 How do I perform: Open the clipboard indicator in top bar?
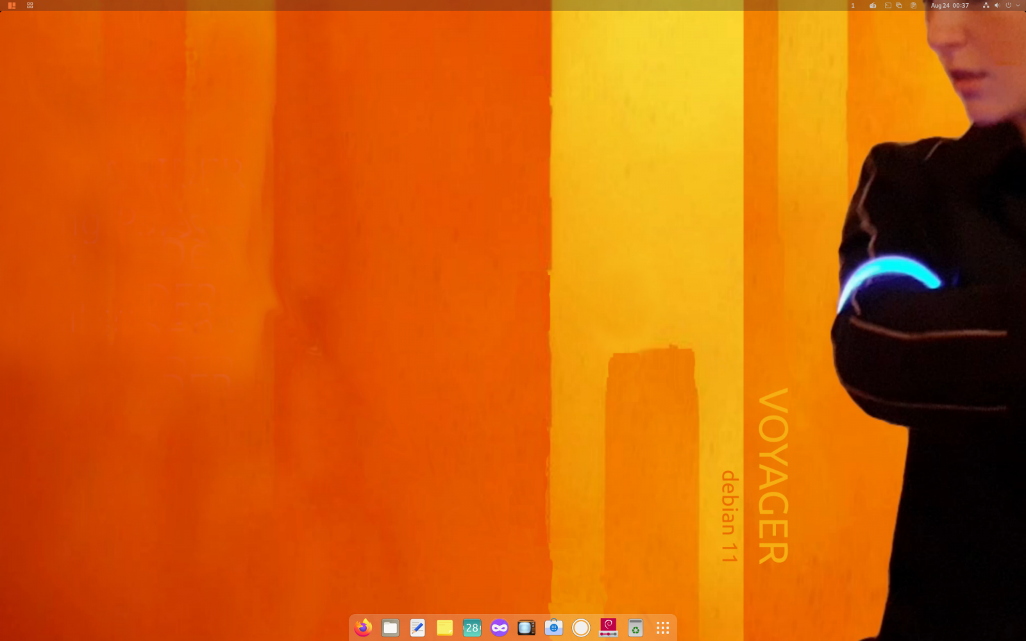[914, 5]
